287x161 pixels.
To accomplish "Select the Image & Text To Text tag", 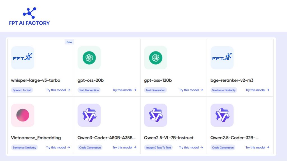I will (158, 147).
